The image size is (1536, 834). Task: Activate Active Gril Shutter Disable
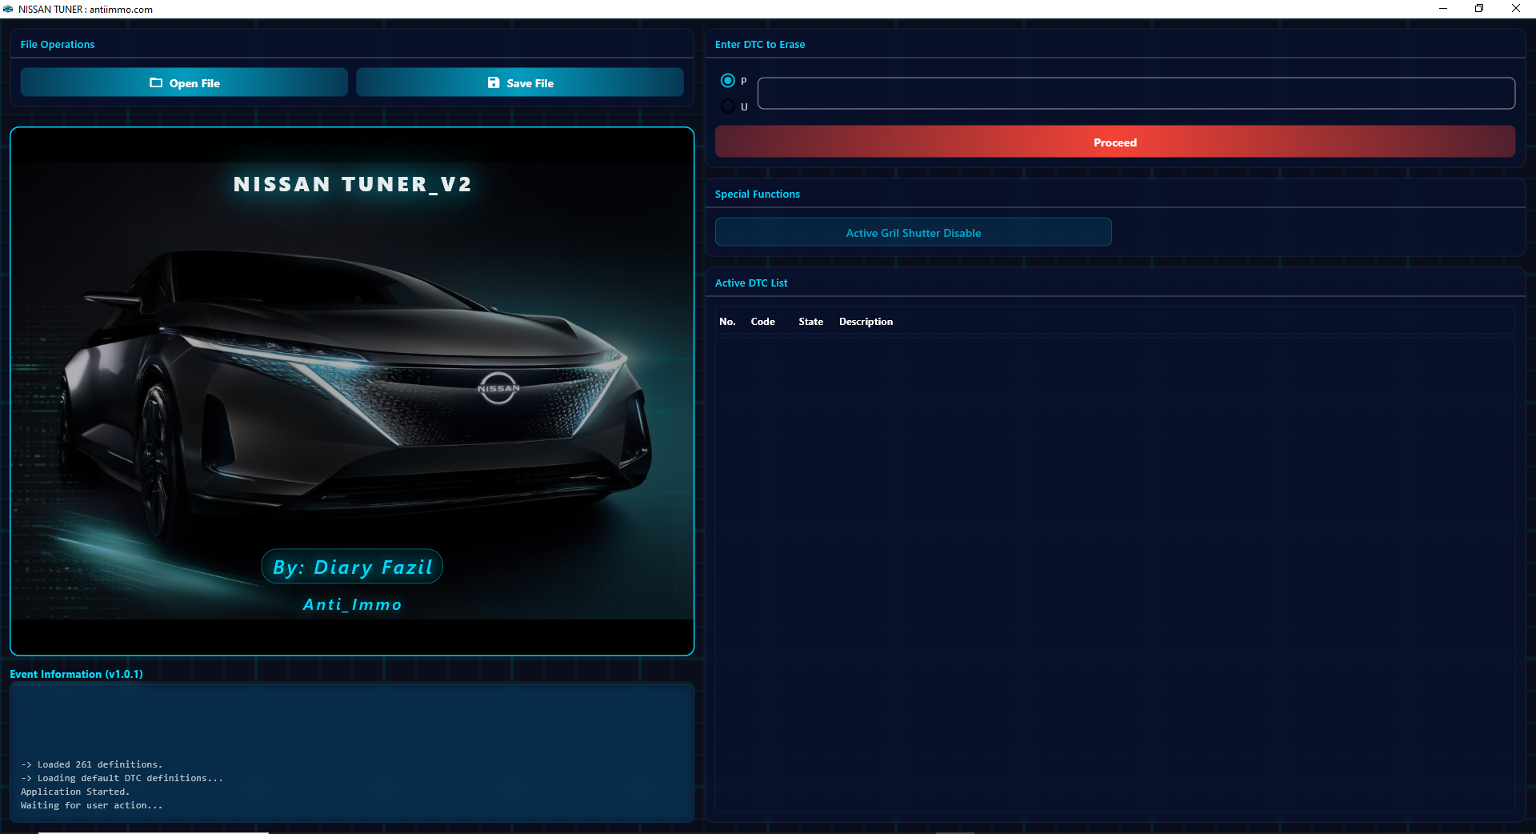(913, 232)
